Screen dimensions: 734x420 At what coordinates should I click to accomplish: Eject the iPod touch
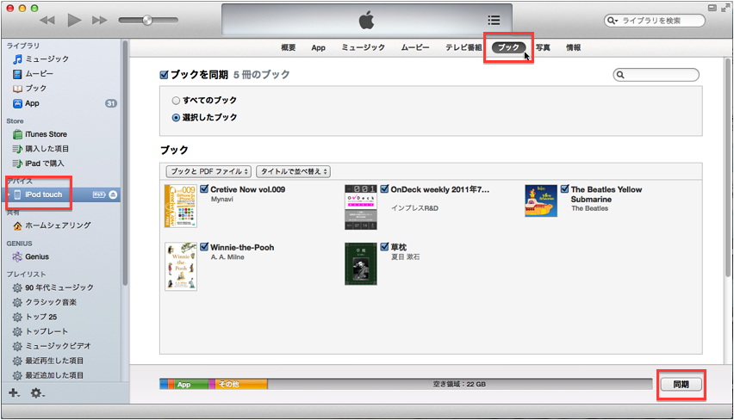113,195
